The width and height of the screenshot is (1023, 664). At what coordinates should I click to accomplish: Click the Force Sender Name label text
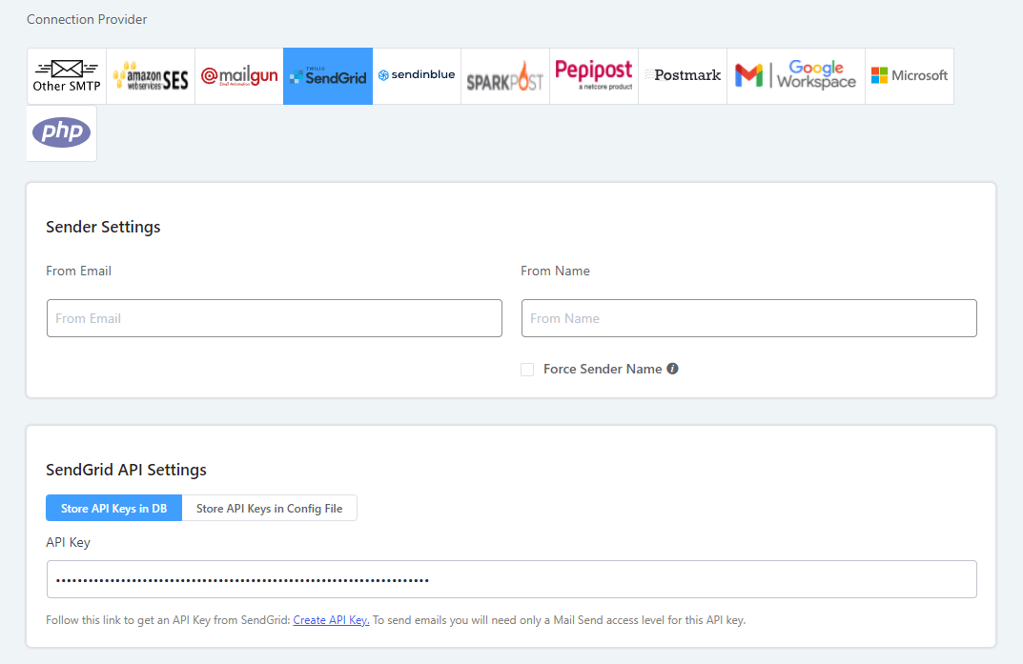[603, 369]
